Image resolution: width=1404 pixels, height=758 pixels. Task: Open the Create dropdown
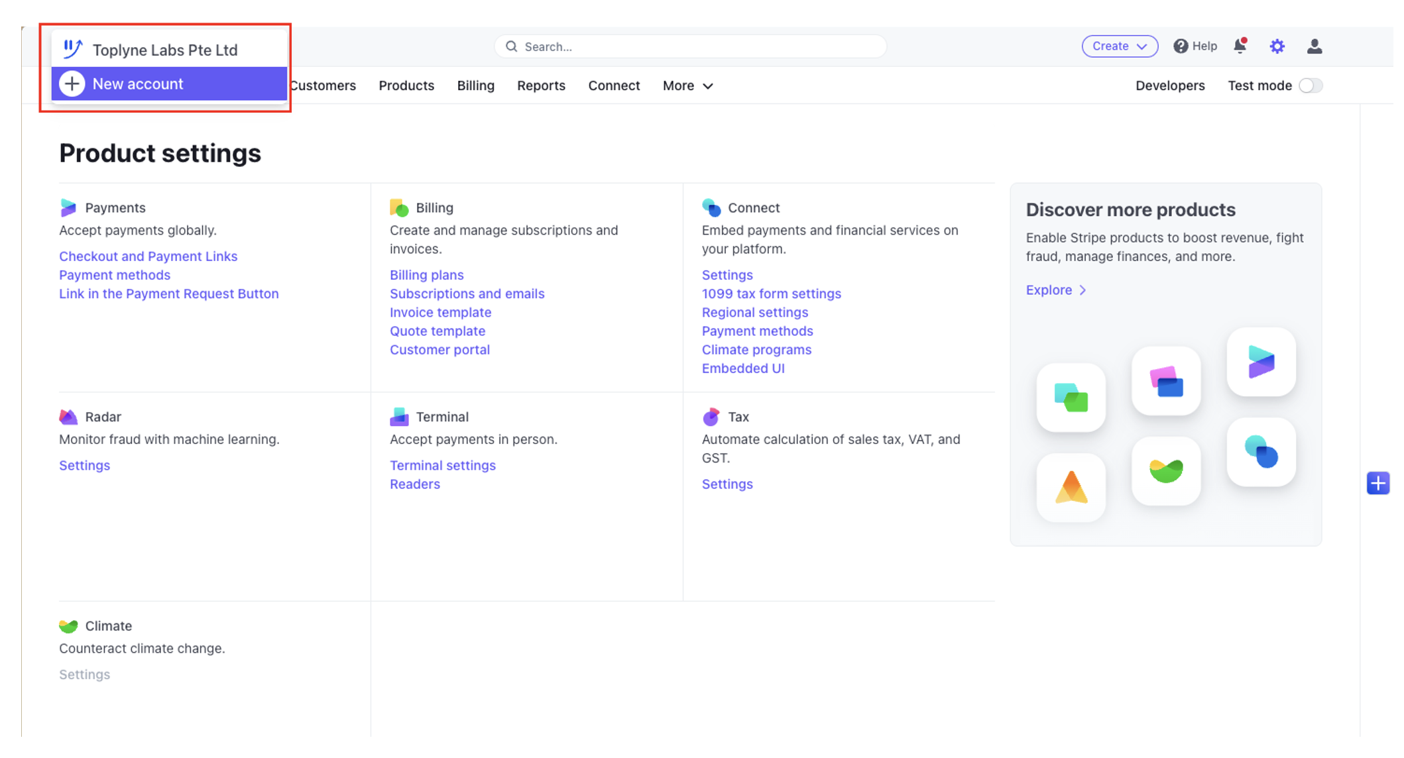coord(1119,46)
